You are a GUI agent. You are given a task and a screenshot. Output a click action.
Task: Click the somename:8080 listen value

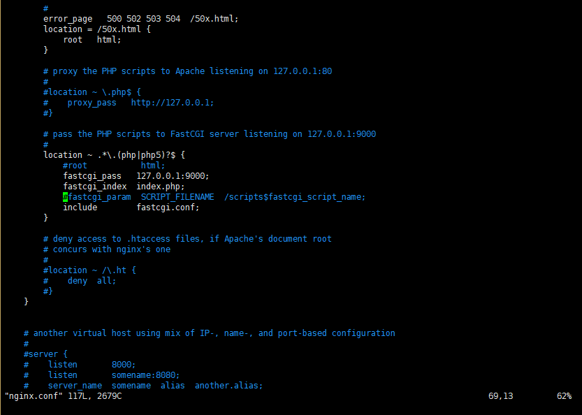point(145,375)
